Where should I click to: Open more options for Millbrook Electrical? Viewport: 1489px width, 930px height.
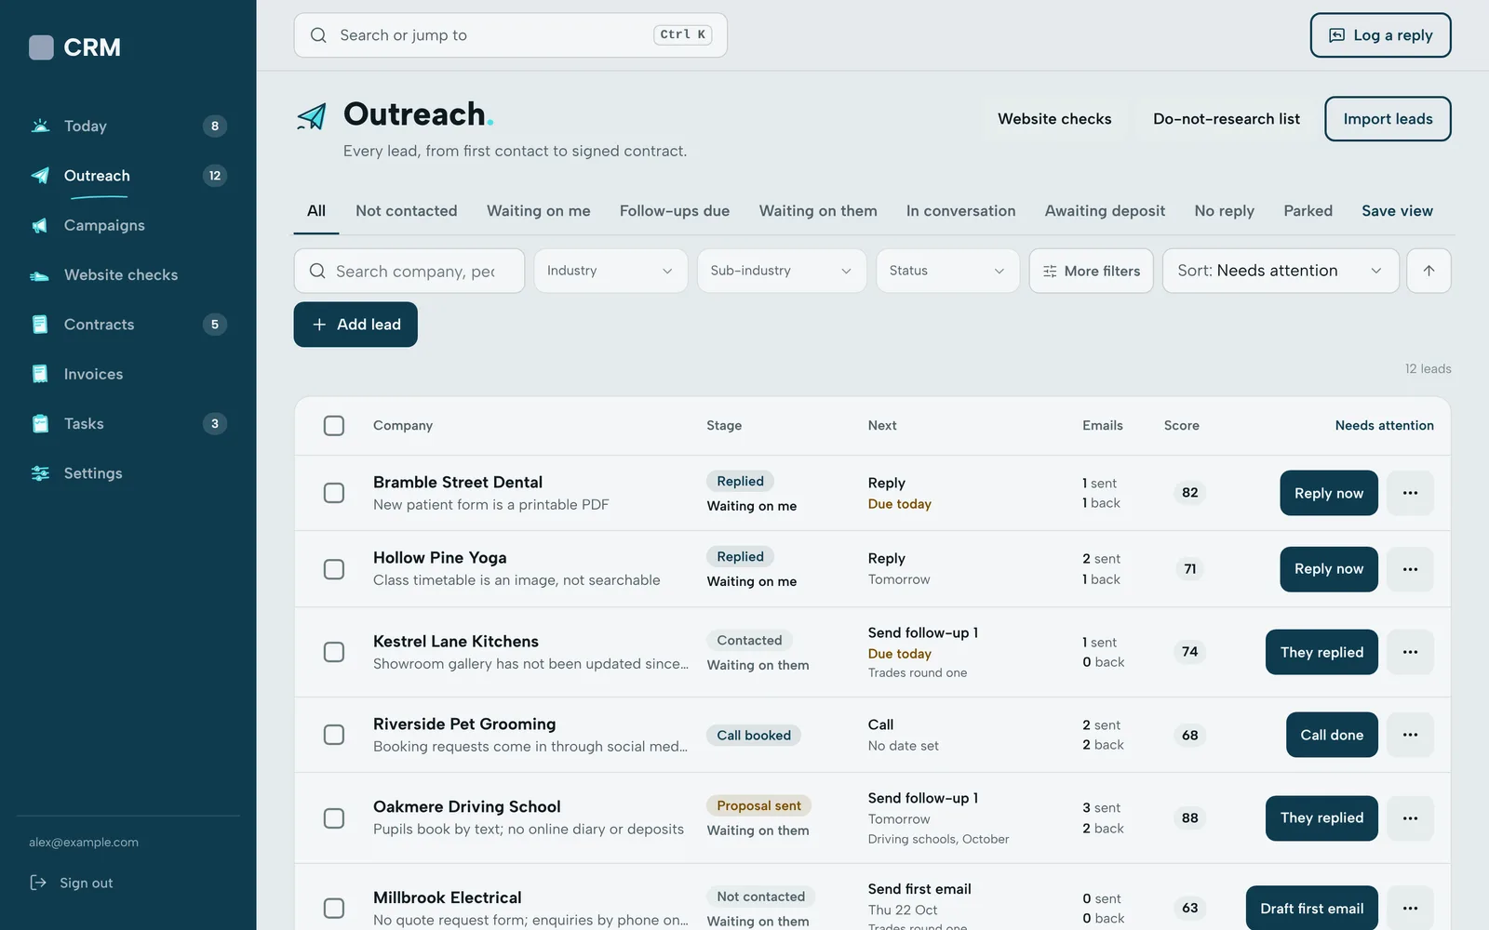pos(1410,908)
